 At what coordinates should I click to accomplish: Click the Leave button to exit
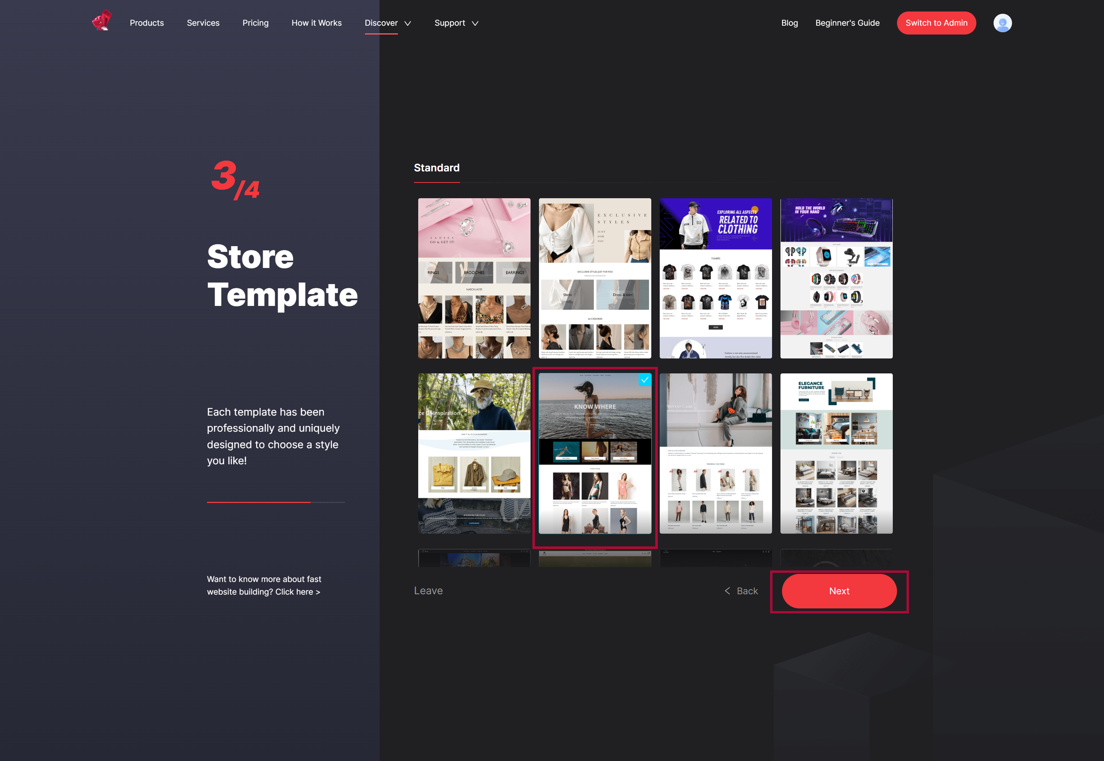tap(428, 590)
